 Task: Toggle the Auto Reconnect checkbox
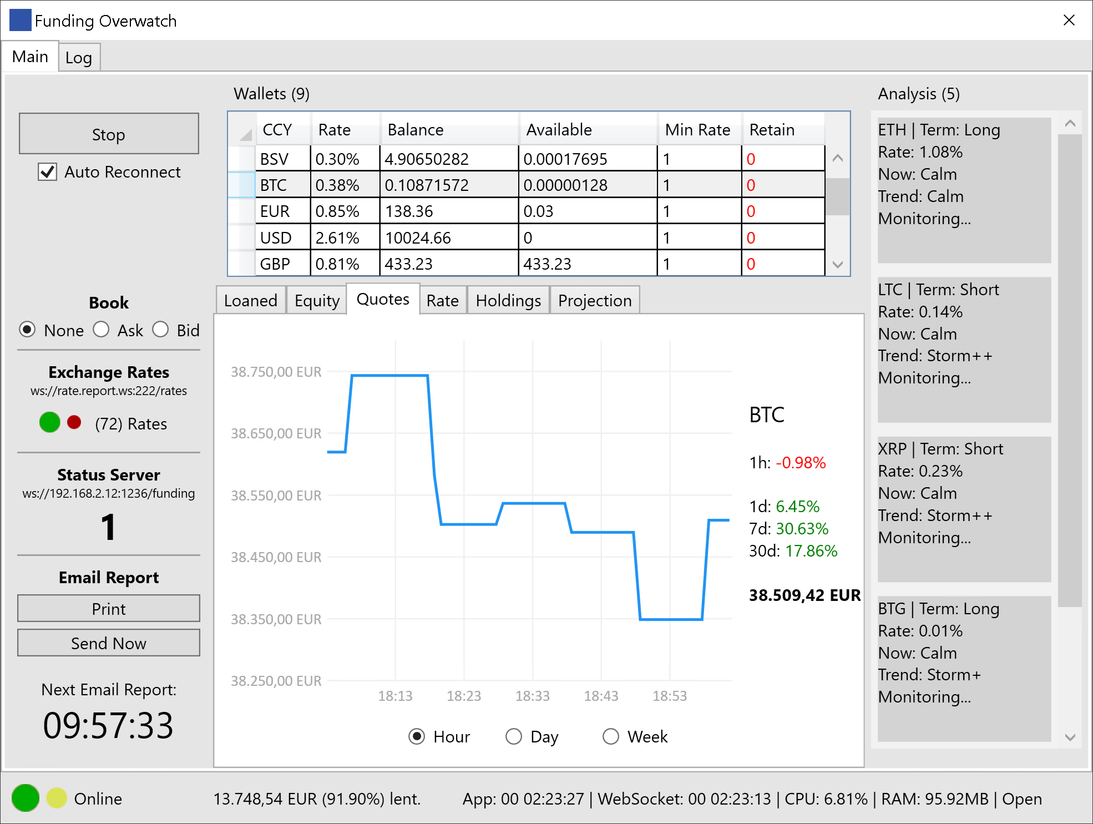coord(48,172)
